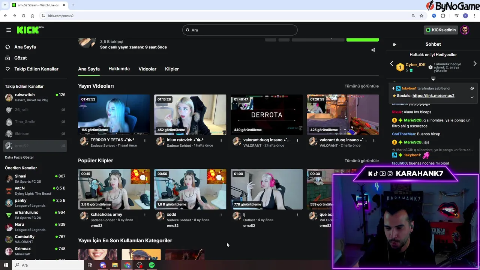Go back in the browser
Image resolution: width=480 pixels, height=270 pixels.
pyautogui.click(x=5, y=16)
